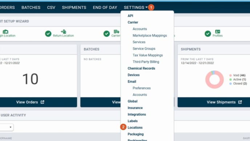The height and width of the screenshot is (141, 250).
Task: Open the End of Day tab
Action: tap(105, 7)
